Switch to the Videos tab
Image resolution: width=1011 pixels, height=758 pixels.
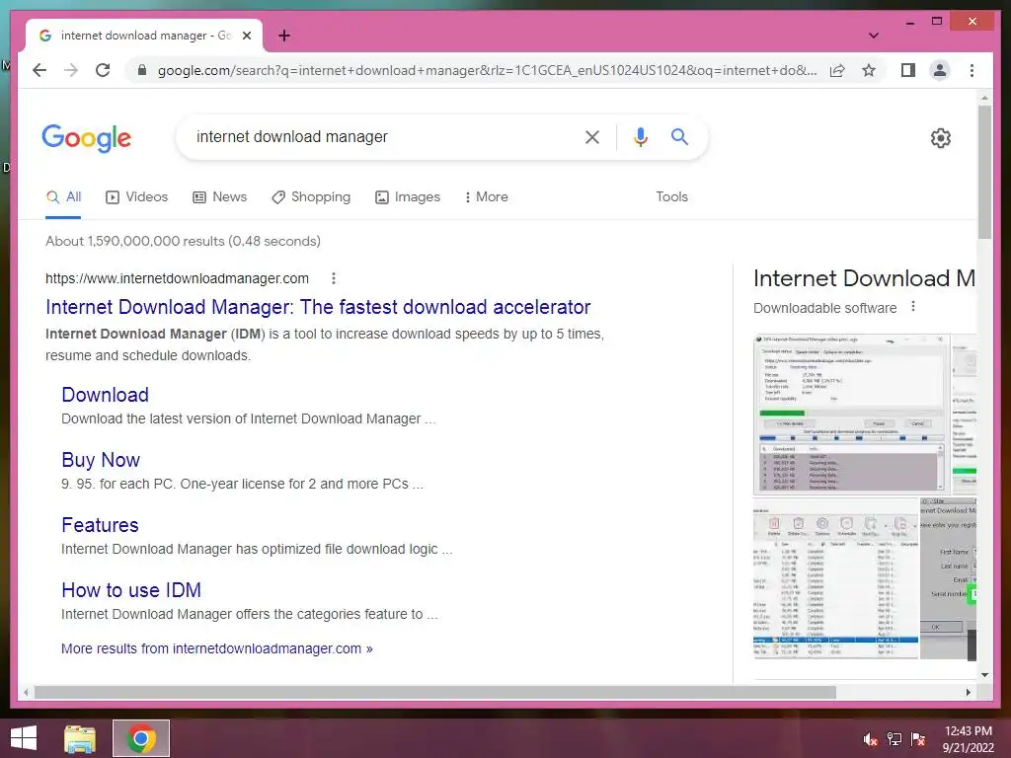136,197
